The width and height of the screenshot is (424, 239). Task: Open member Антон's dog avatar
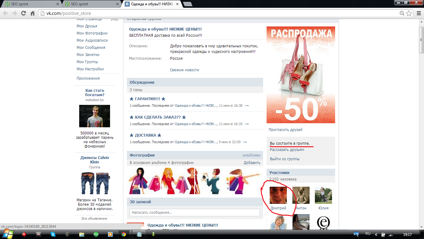coord(301,195)
